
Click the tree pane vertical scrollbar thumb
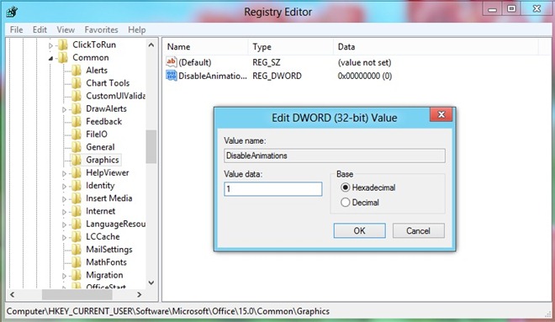click(151, 146)
